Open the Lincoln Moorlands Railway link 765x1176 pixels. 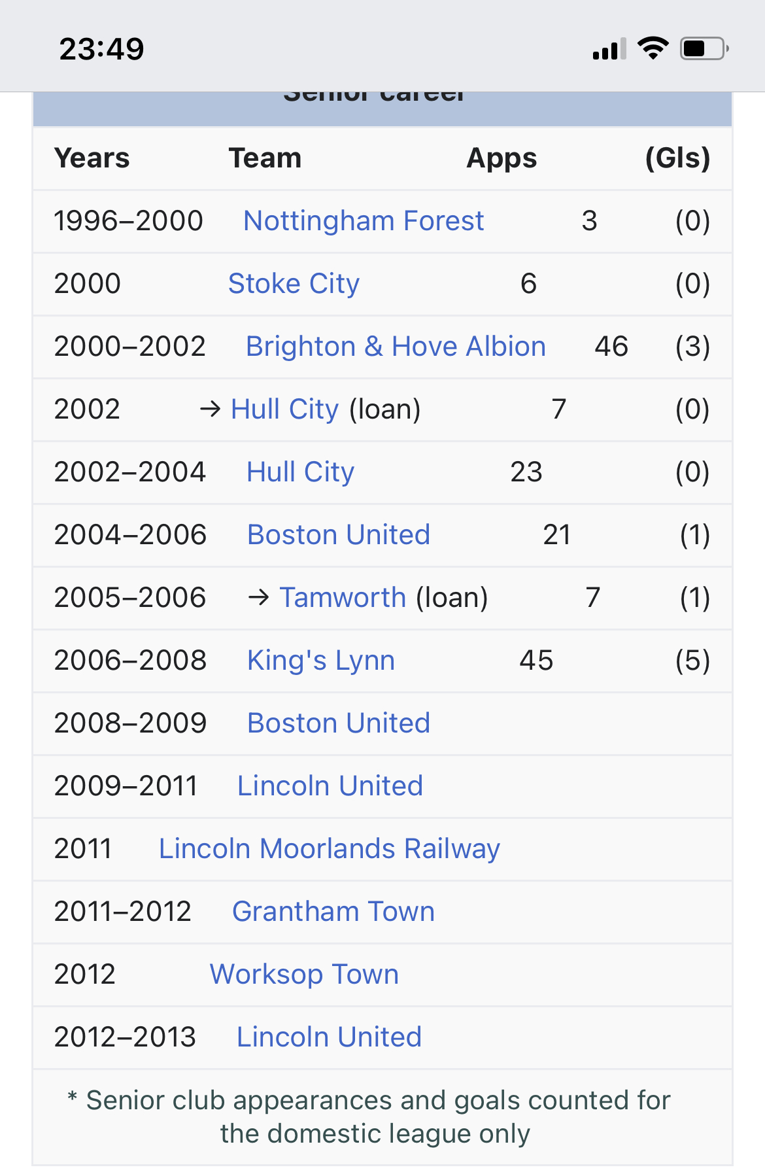click(x=330, y=849)
